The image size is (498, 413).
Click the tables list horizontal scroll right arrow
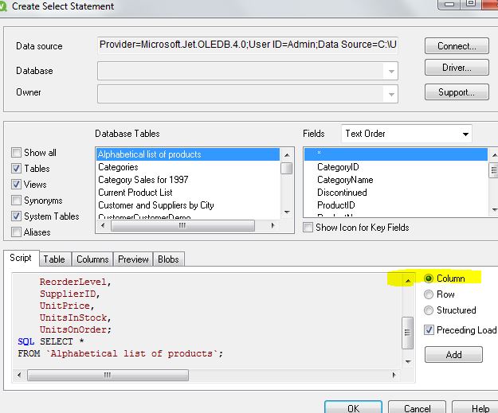(273, 226)
